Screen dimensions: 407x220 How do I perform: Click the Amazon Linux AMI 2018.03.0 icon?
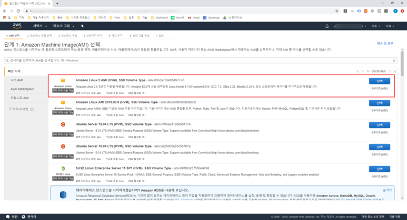tap(63, 102)
